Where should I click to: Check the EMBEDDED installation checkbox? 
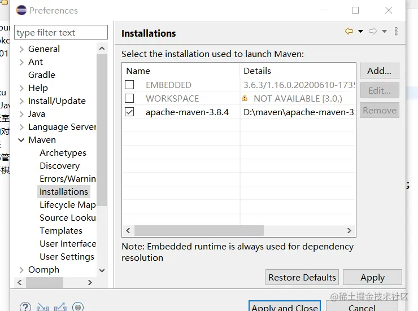129,85
